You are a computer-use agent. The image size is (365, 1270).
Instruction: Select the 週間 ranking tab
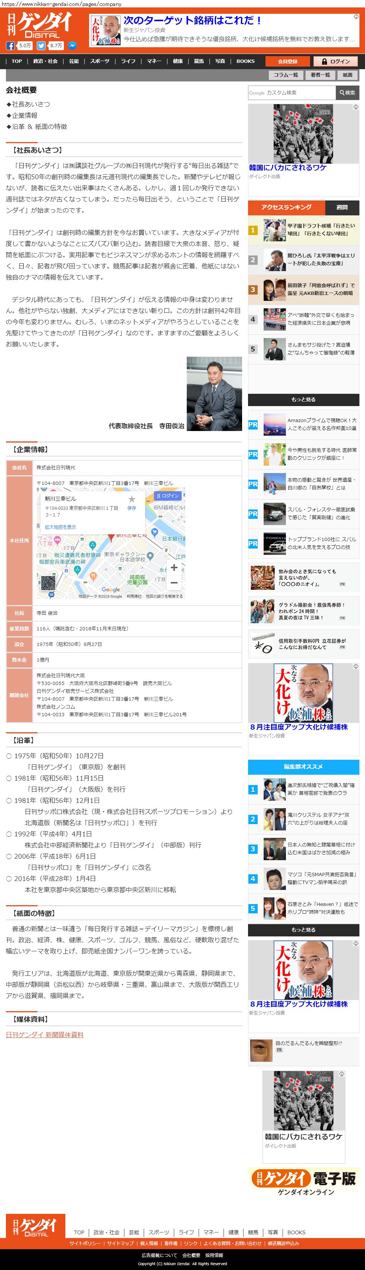(x=342, y=207)
